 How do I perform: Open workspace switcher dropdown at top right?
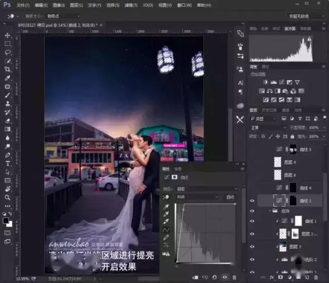(x=306, y=16)
